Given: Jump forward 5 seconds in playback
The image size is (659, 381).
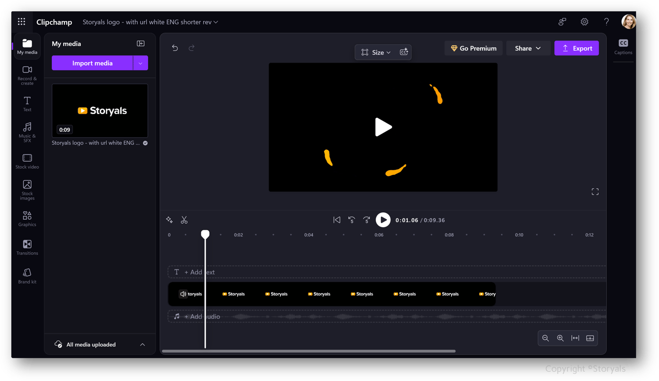Looking at the screenshot, I should (367, 220).
